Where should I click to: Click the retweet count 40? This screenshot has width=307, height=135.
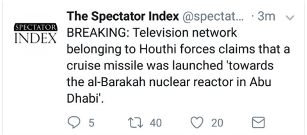click(156, 123)
